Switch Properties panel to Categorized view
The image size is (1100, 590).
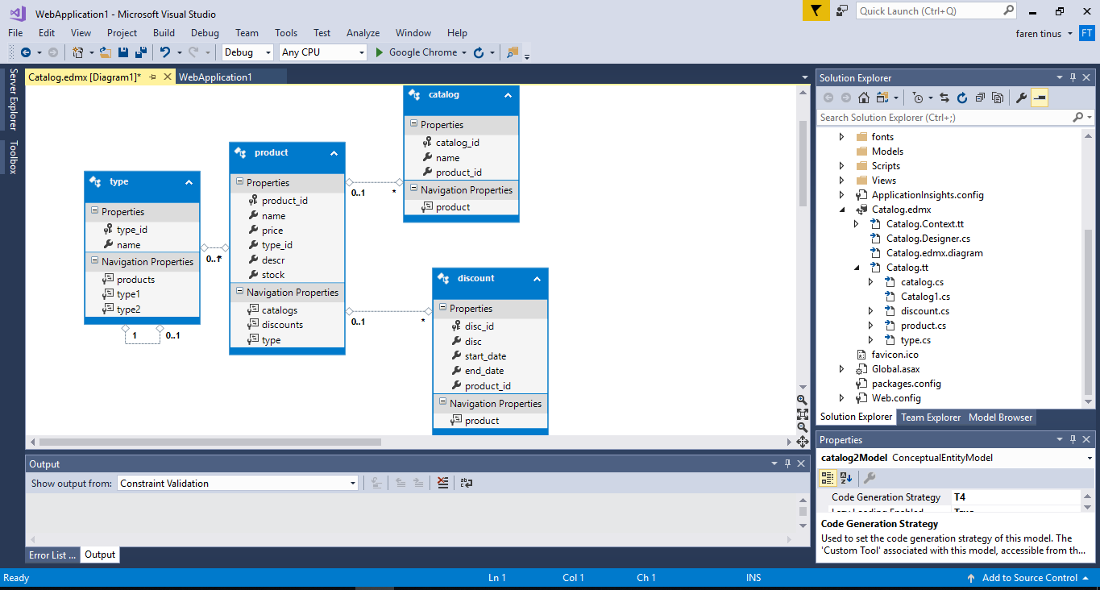(827, 477)
